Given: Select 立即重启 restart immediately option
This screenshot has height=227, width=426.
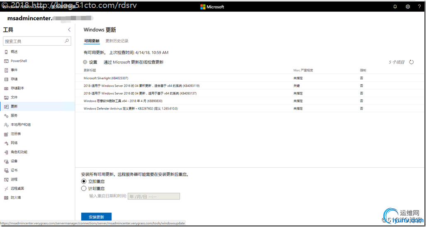Looking at the screenshot, I should tap(84, 181).
